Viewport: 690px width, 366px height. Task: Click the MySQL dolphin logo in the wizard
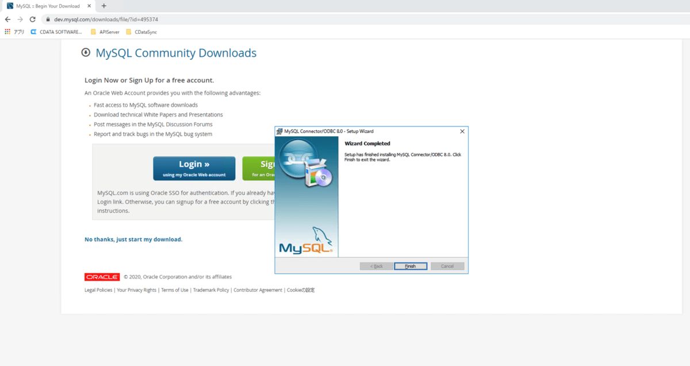306,241
